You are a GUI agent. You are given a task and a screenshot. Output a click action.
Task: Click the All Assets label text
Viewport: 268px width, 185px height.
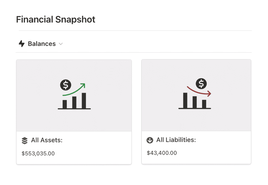click(x=47, y=140)
